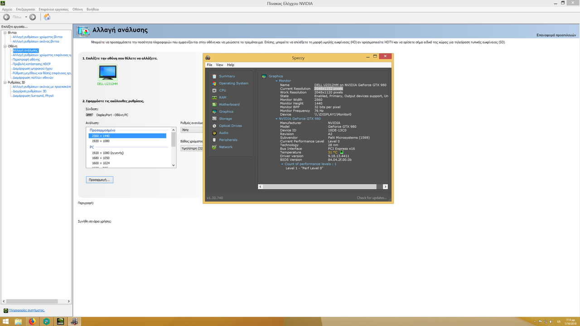
Task: Open the Αρχείο menu
Action: (x=7, y=9)
